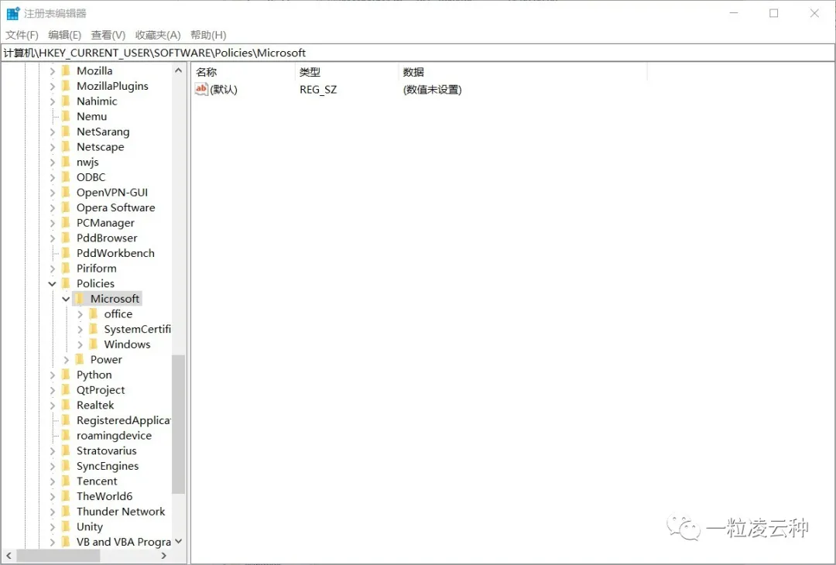Screen dimensions: 836x565
Task: Sort values by 类型 column header
Action: (x=347, y=72)
